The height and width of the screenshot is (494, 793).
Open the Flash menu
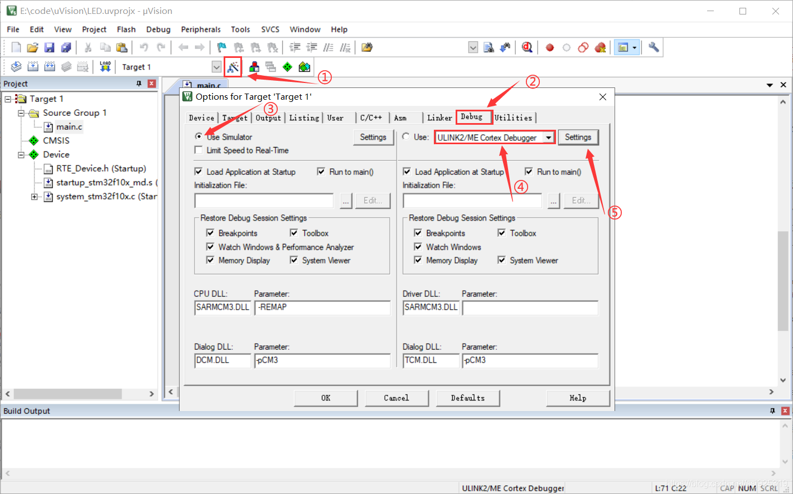tap(126, 30)
